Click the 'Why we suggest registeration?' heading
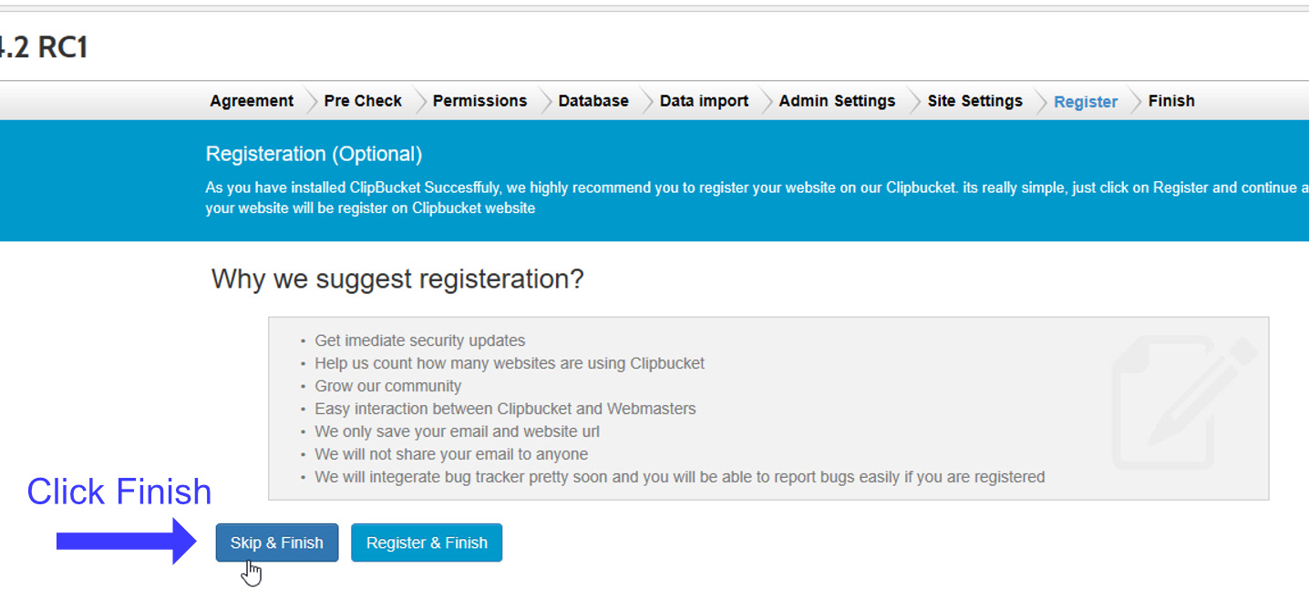The height and width of the screenshot is (598, 1309). click(x=397, y=279)
